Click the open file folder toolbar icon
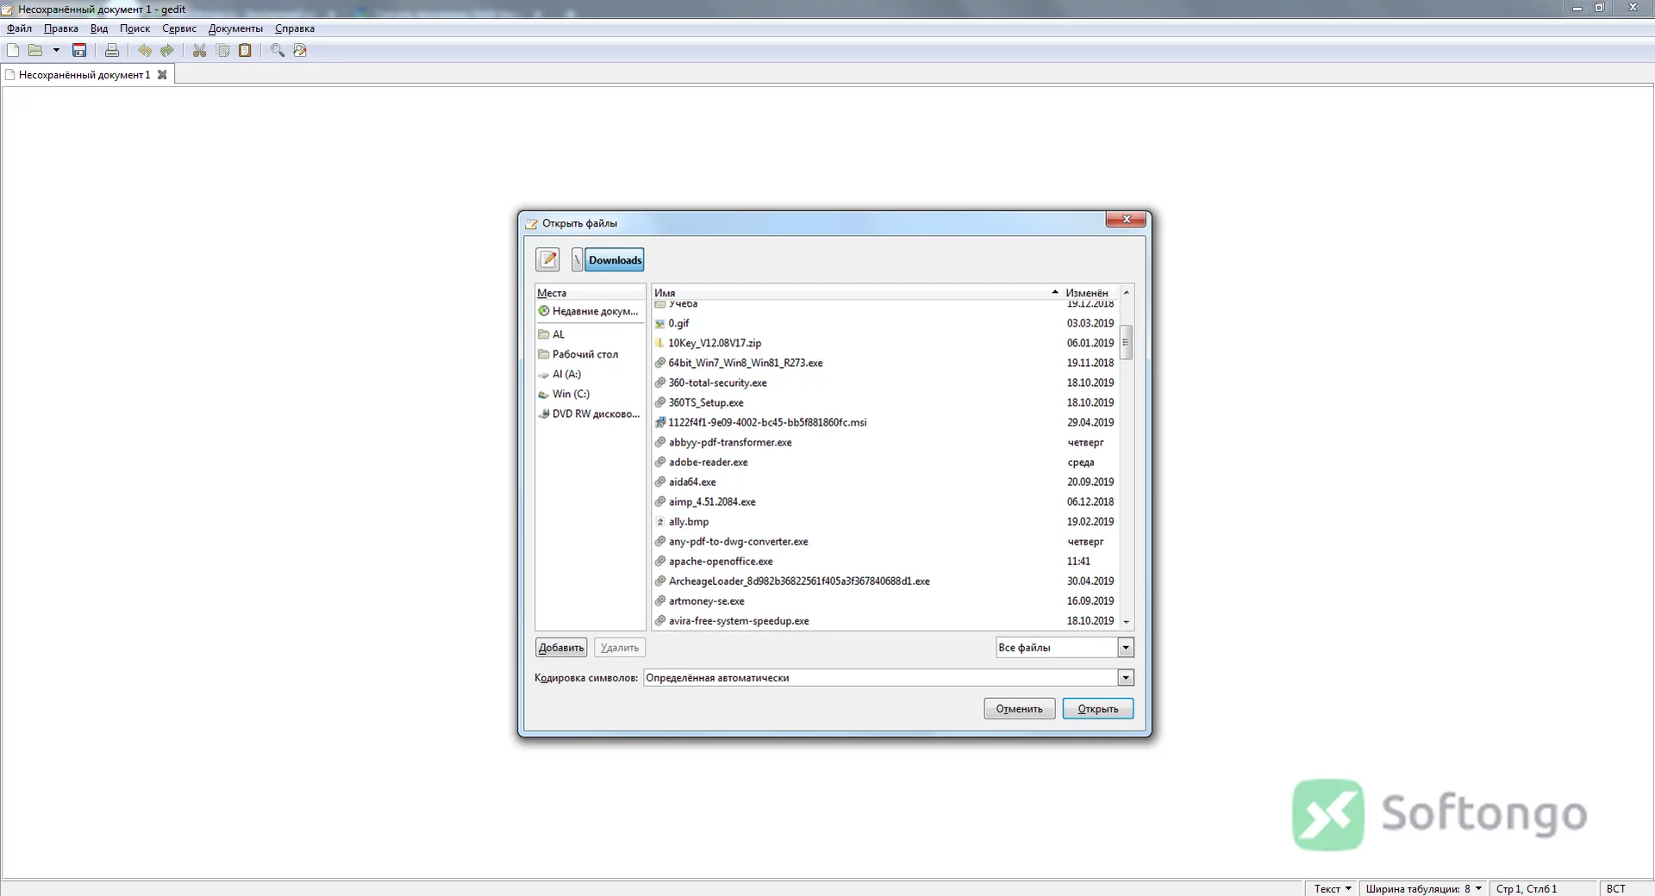Screen dimensions: 1655x896 tap(35, 51)
